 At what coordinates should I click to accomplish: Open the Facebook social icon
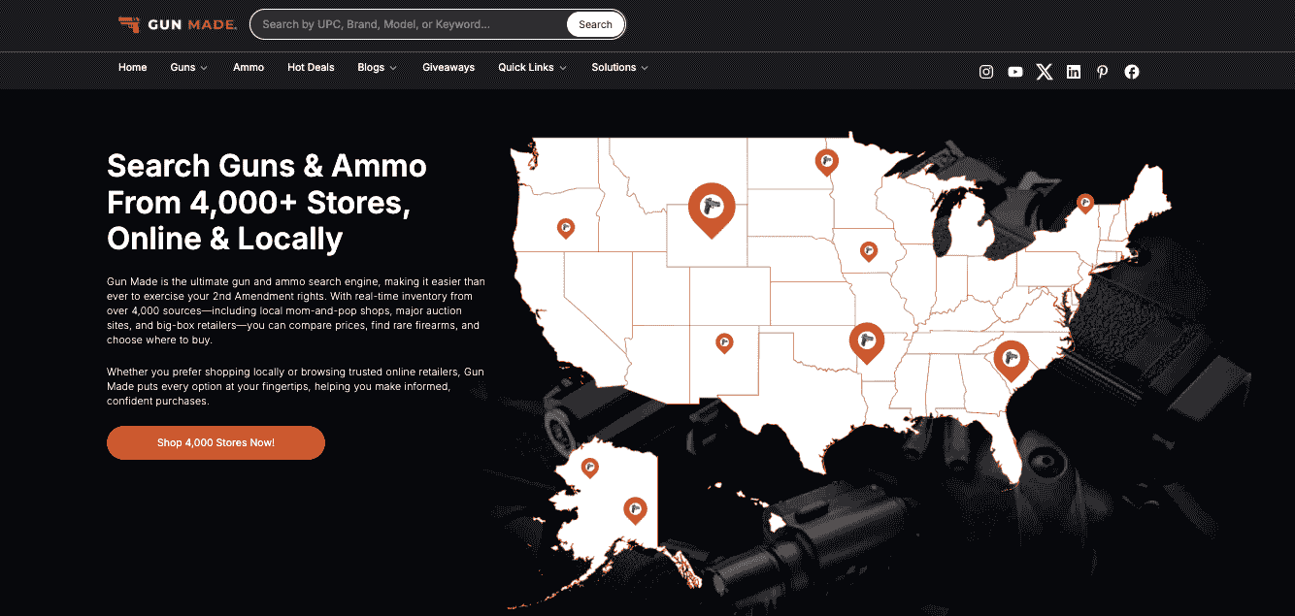(x=1132, y=72)
